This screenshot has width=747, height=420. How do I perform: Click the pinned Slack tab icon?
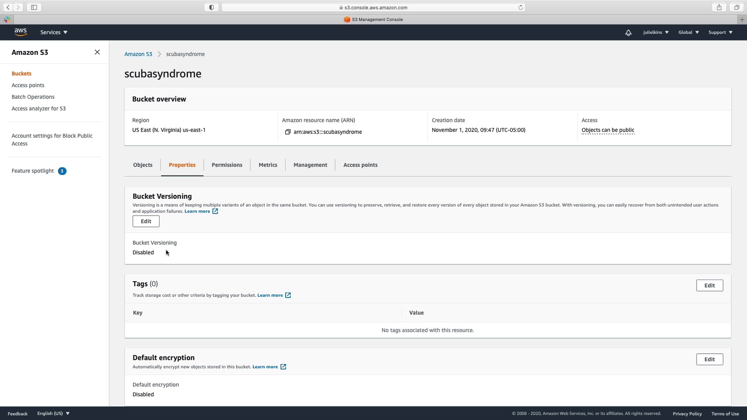point(7,19)
